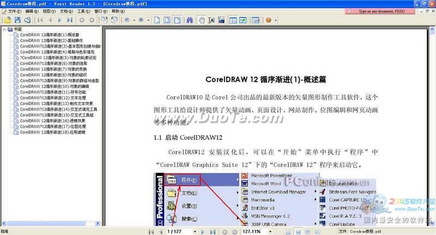This screenshot has width=436, height=235.
Task: Select continuous page layout in status bar
Action: click(x=298, y=232)
